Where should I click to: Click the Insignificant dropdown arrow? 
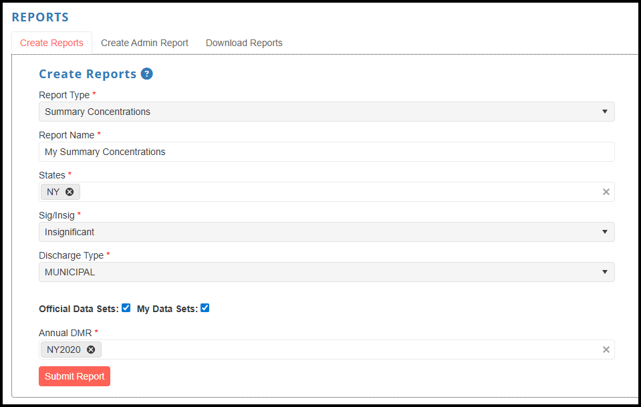point(605,232)
